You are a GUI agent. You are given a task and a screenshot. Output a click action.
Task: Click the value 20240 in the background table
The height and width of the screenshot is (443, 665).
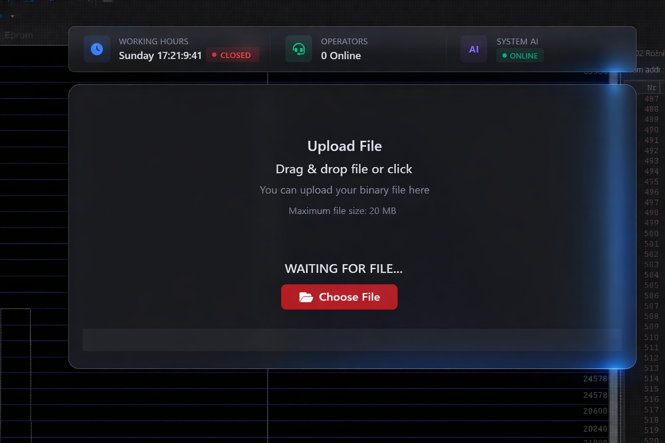pyautogui.click(x=595, y=429)
